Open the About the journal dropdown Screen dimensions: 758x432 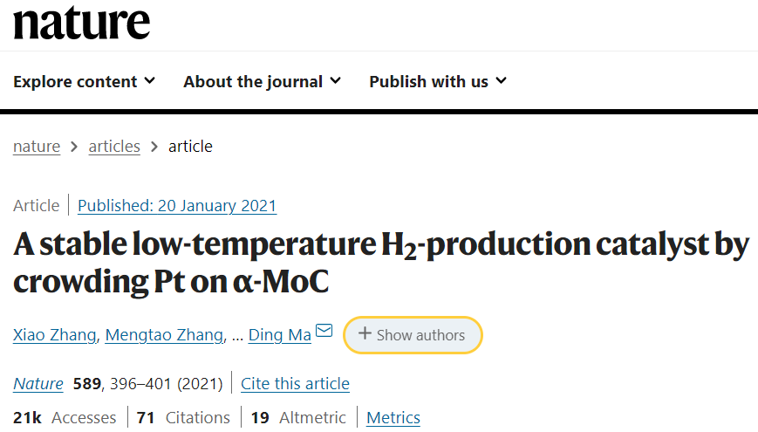[x=262, y=81]
